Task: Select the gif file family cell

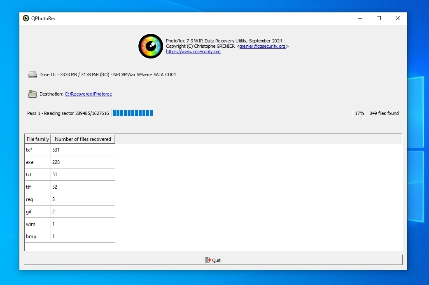Action: pyautogui.click(x=38, y=212)
